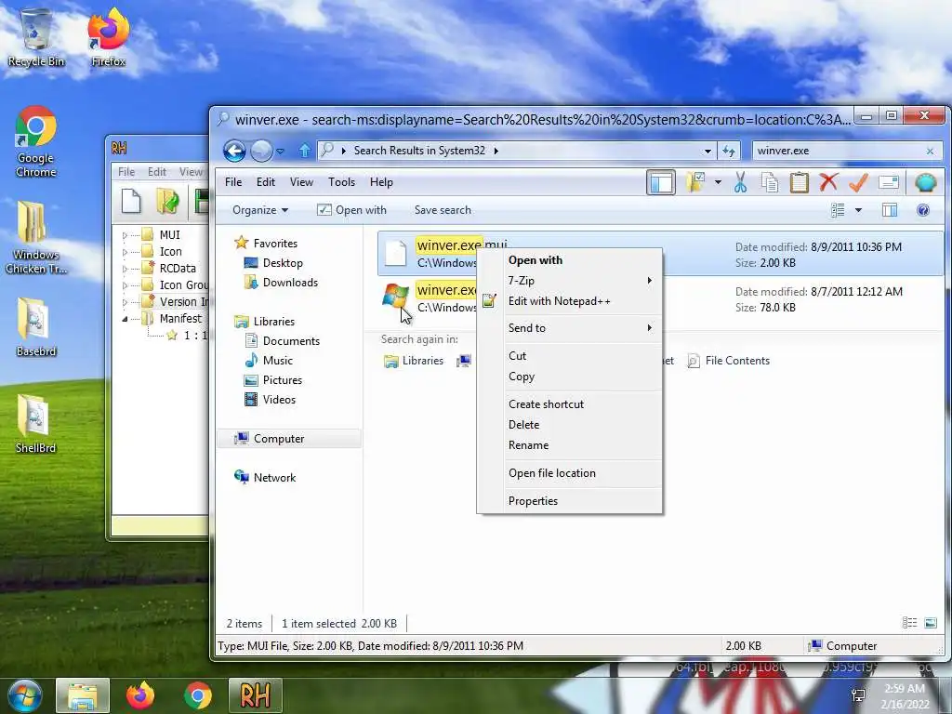Open the Basebrd desktop folder
The height and width of the screenshot is (714, 952).
click(35, 326)
